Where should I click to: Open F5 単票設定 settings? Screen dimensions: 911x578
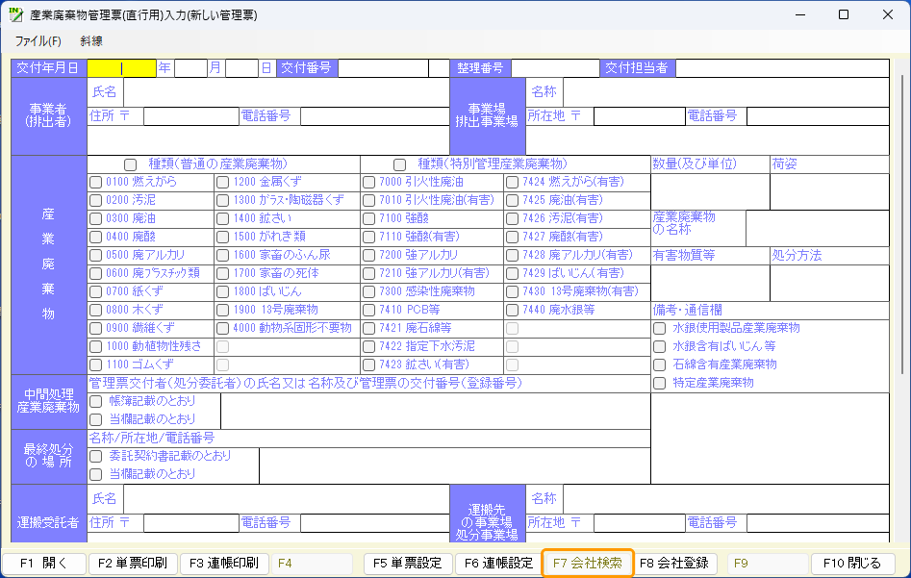click(408, 564)
